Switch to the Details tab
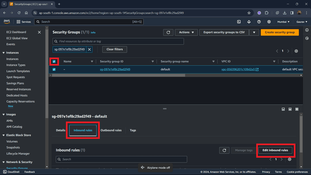This screenshot has height=175, width=311. pos(60,130)
